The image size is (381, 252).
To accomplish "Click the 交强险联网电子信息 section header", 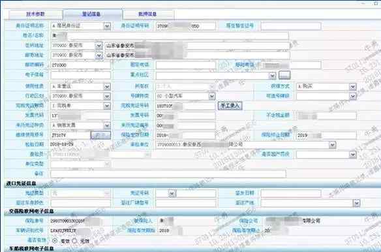I will (x=31, y=212).
